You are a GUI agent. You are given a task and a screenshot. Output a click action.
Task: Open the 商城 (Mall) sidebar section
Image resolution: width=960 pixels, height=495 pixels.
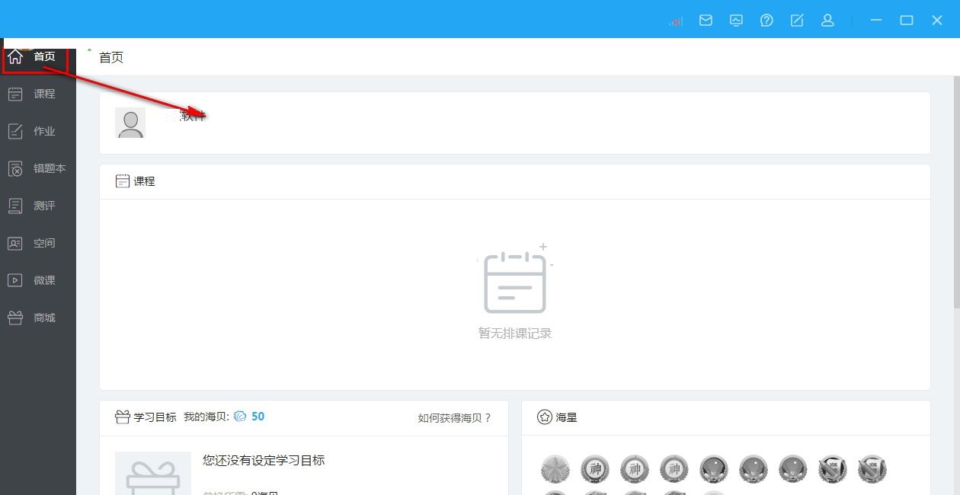click(x=38, y=317)
